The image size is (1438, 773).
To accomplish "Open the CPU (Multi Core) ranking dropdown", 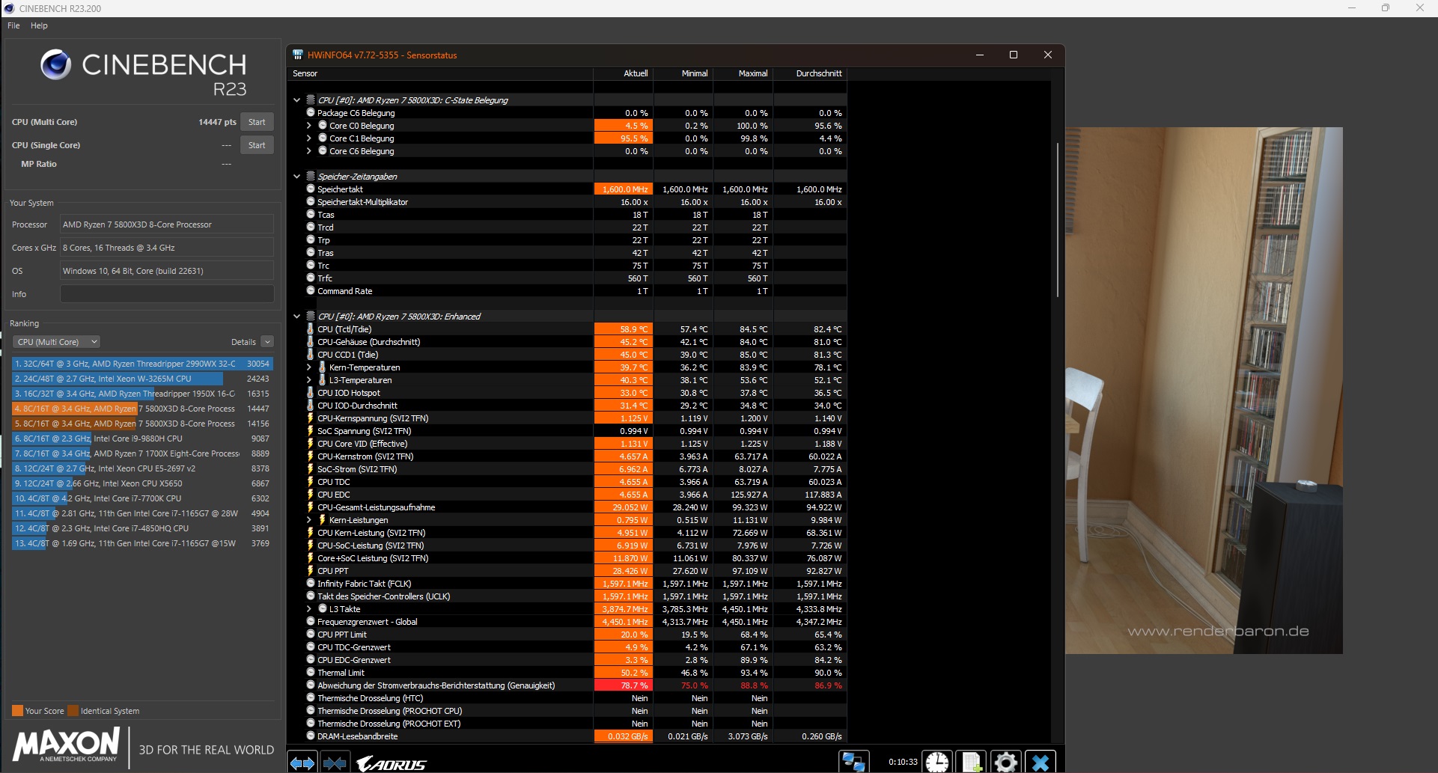I will (x=56, y=342).
